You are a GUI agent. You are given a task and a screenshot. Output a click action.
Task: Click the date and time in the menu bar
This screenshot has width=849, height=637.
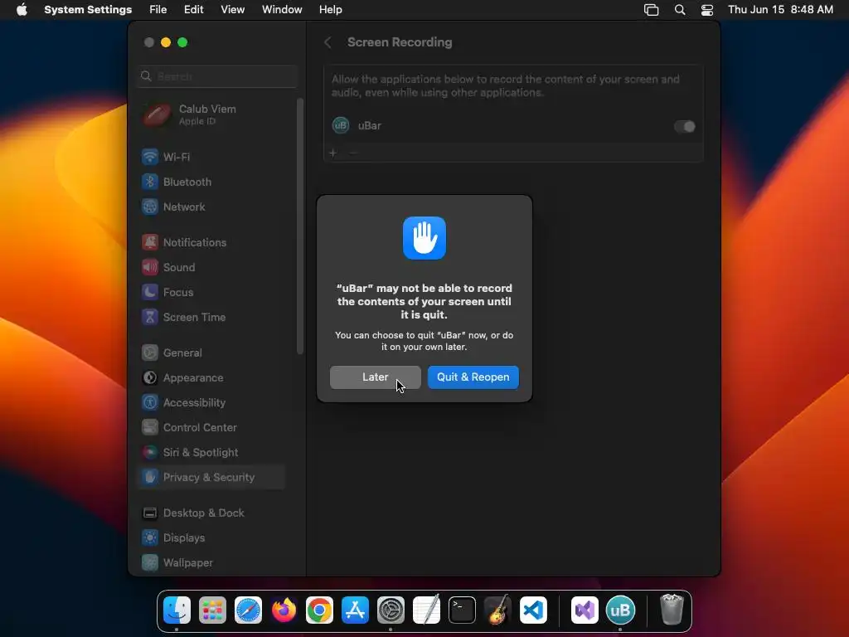[x=780, y=10]
